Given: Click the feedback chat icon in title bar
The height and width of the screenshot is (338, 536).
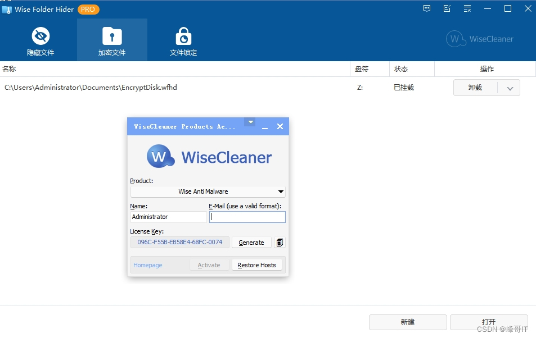Looking at the screenshot, I should click(427, 9).
